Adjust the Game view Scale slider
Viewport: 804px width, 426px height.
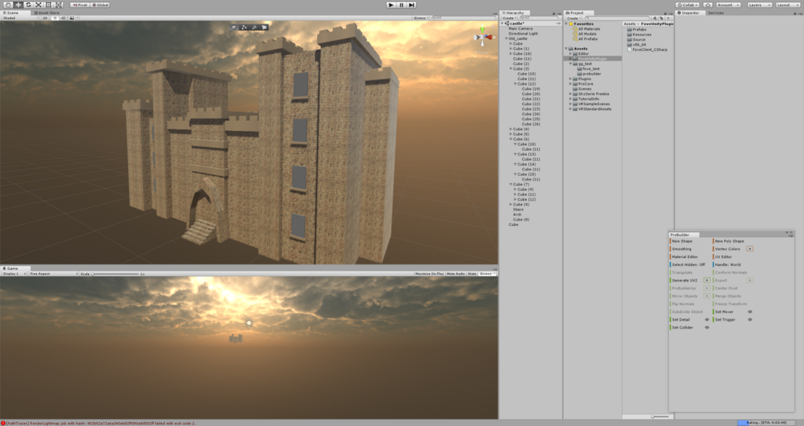(115, 274)
